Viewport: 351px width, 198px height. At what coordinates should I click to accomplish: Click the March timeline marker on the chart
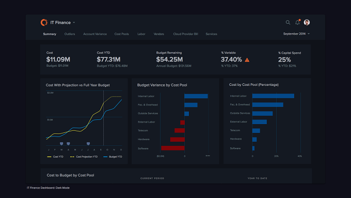tap(61, 144)
